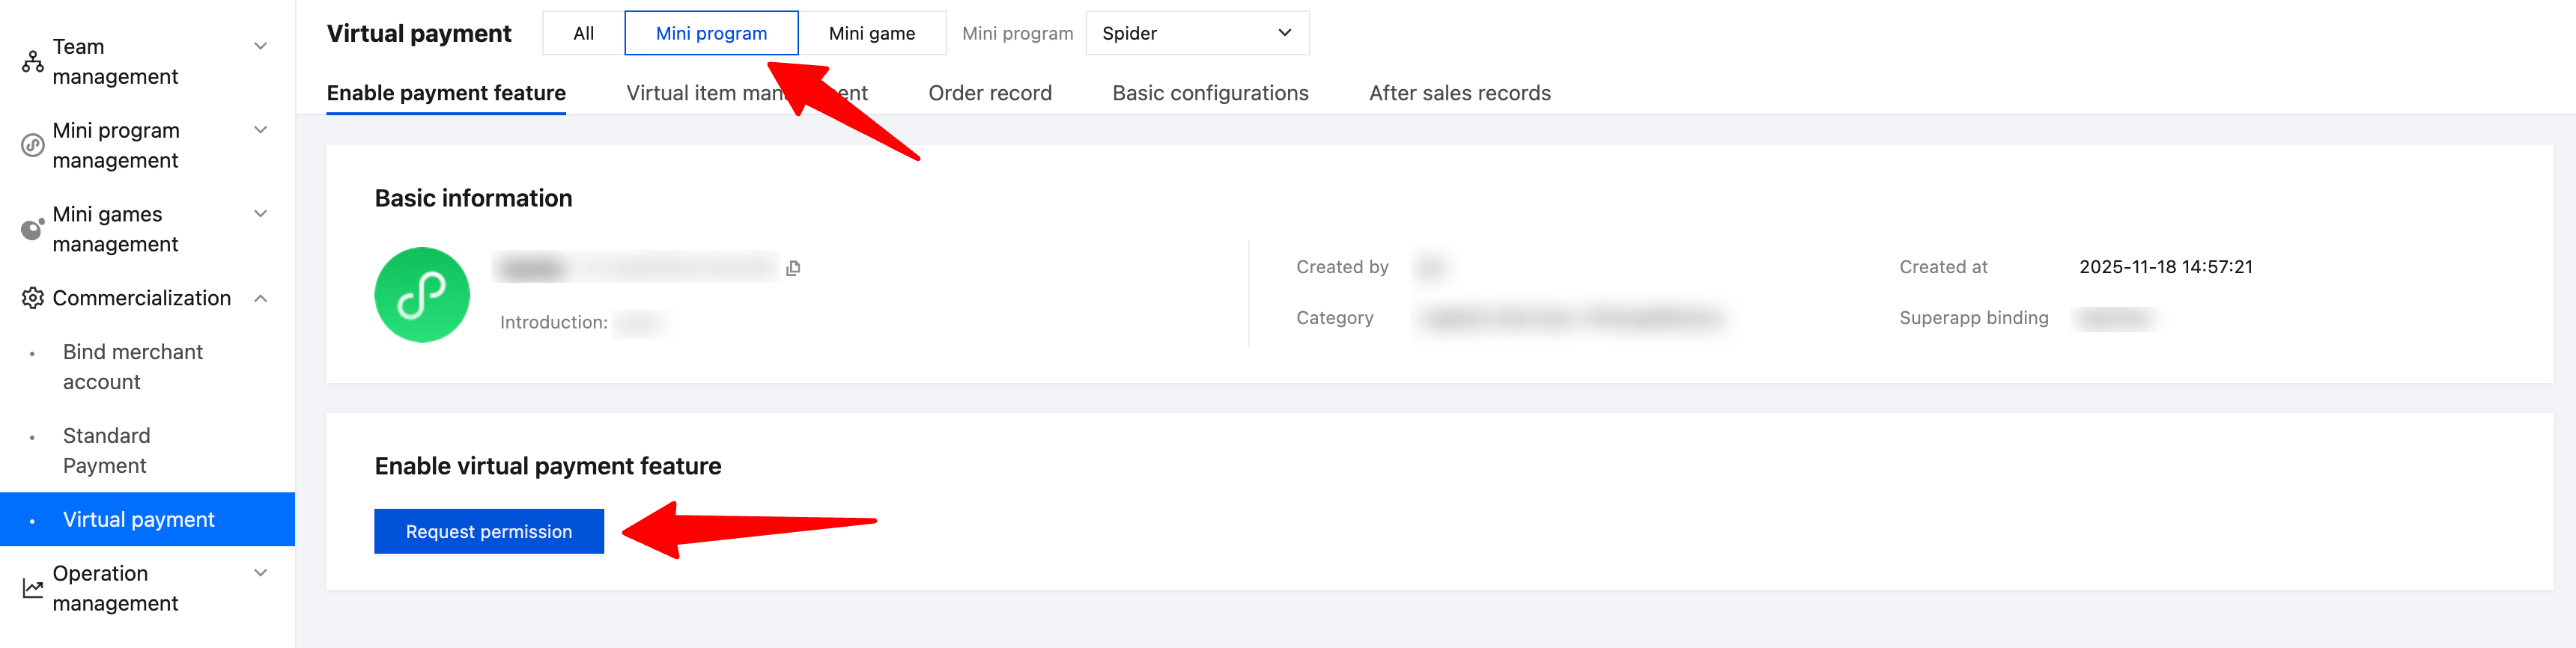Click the Mini program management icon

click(33, 146)
